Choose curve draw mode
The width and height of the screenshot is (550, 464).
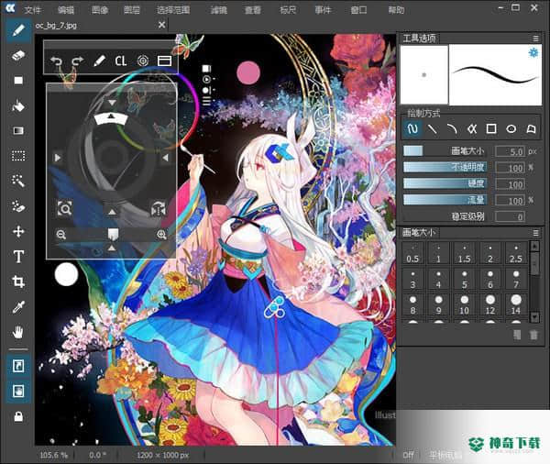click(x=452, y=128)
